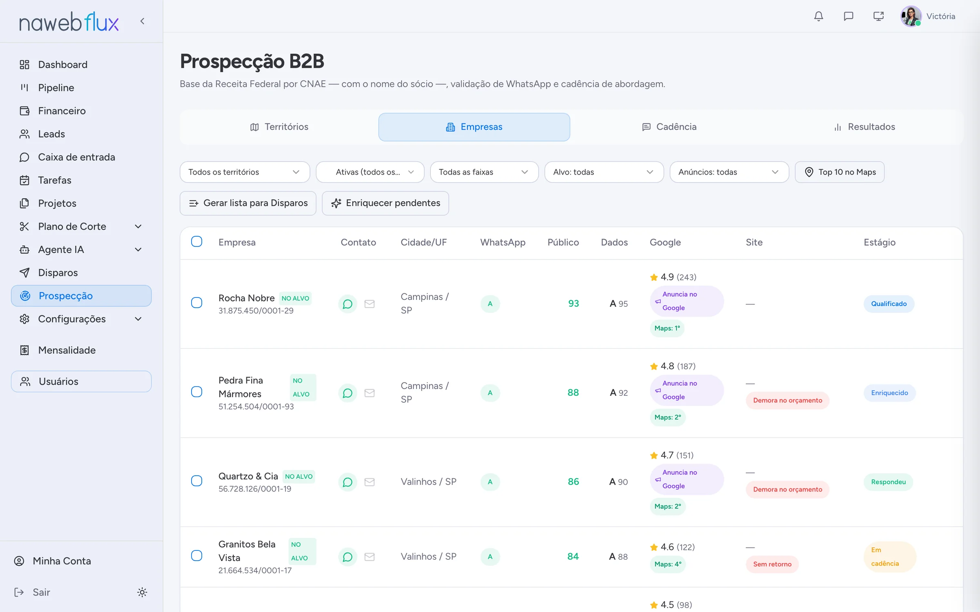Click WhatsApp grade A badge for Quartzo & Cia
This screenshot has height=612, width=980.
tap(490, 482)
